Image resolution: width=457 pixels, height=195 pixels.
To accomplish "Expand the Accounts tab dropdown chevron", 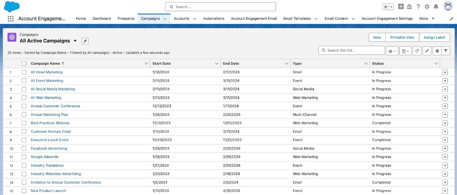I will [x=195, y=19].
